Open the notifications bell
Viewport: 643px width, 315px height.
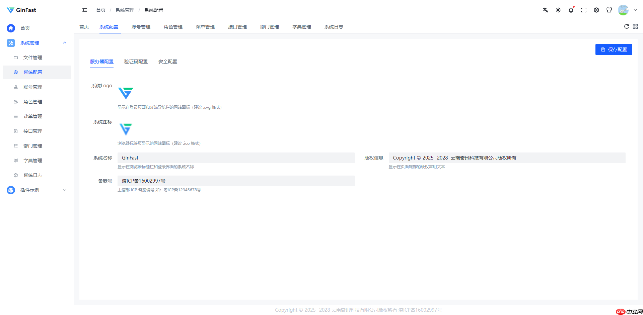click(571, 10)
